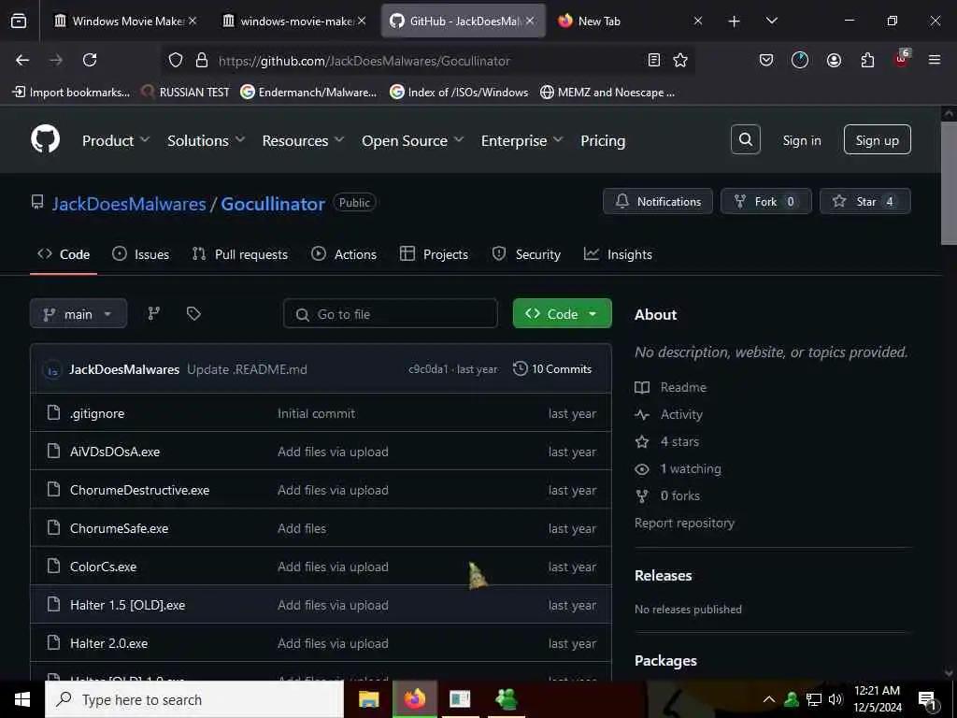Open the .gitignore file
Image resolution: width=957 pixels, height=718 pixels.
pyautogui.click(x=97, y=413)
